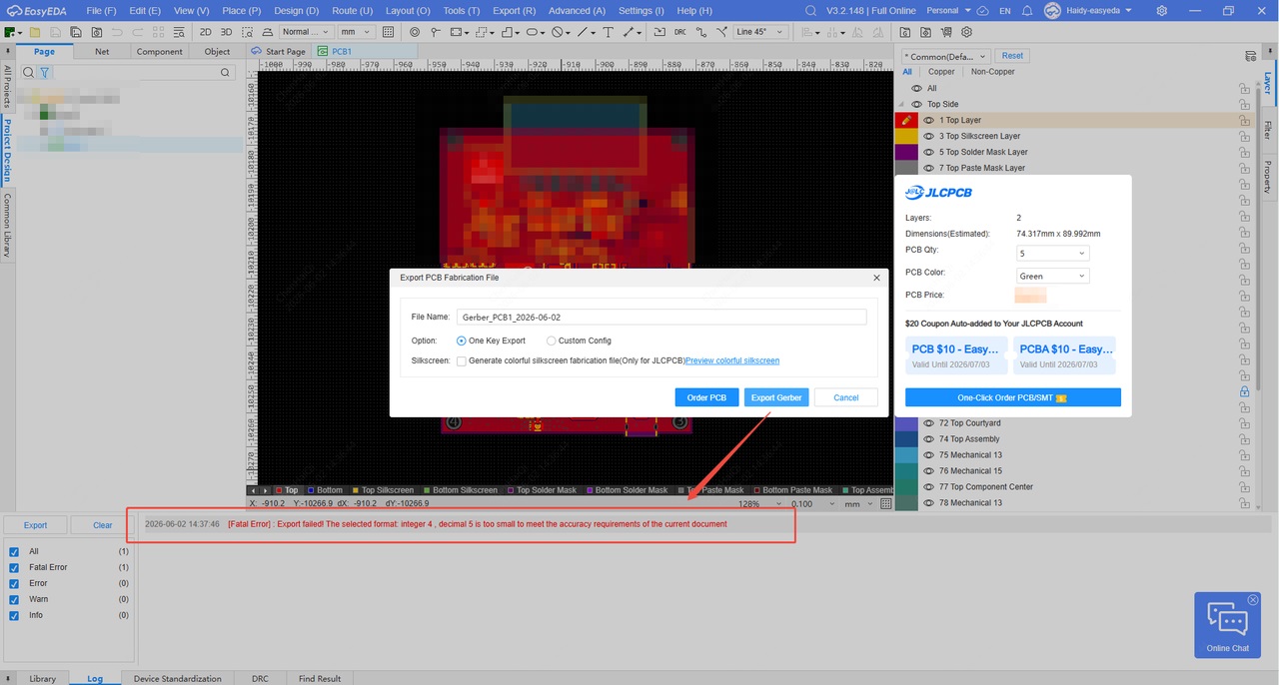The width and height of the screenshot is (1279, 685).
Task: Click the cloud sync icon
Action: tap(982, 10)
